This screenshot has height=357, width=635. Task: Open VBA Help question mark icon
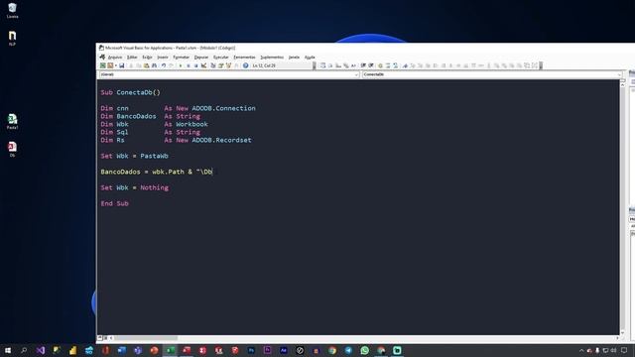click(x=246, y=65)
